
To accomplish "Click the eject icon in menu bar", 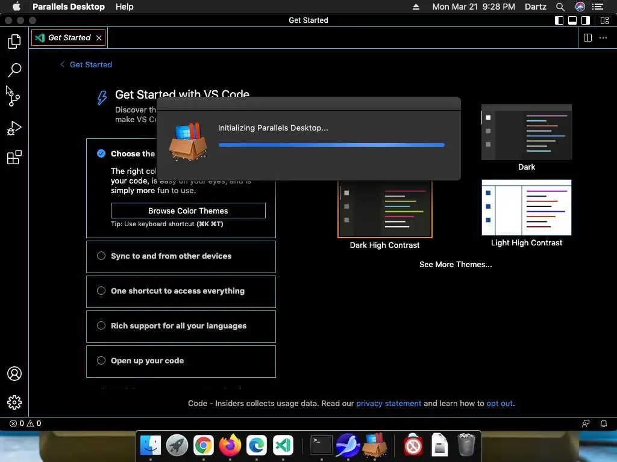I will tap(416, 7).
